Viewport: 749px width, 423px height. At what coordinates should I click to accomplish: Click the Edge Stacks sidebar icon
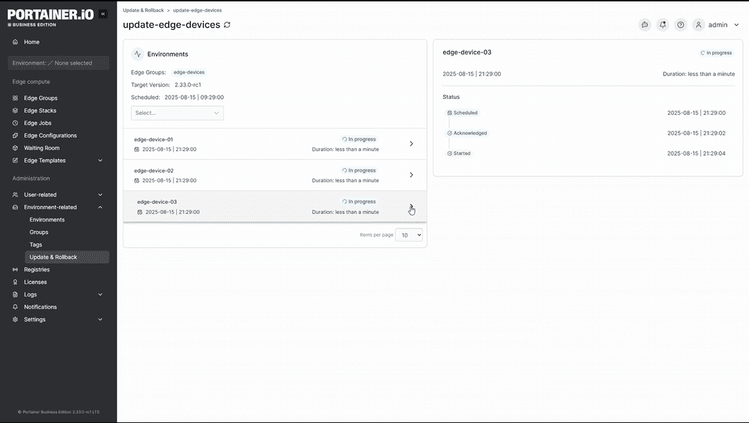click(x=15, y=111)
